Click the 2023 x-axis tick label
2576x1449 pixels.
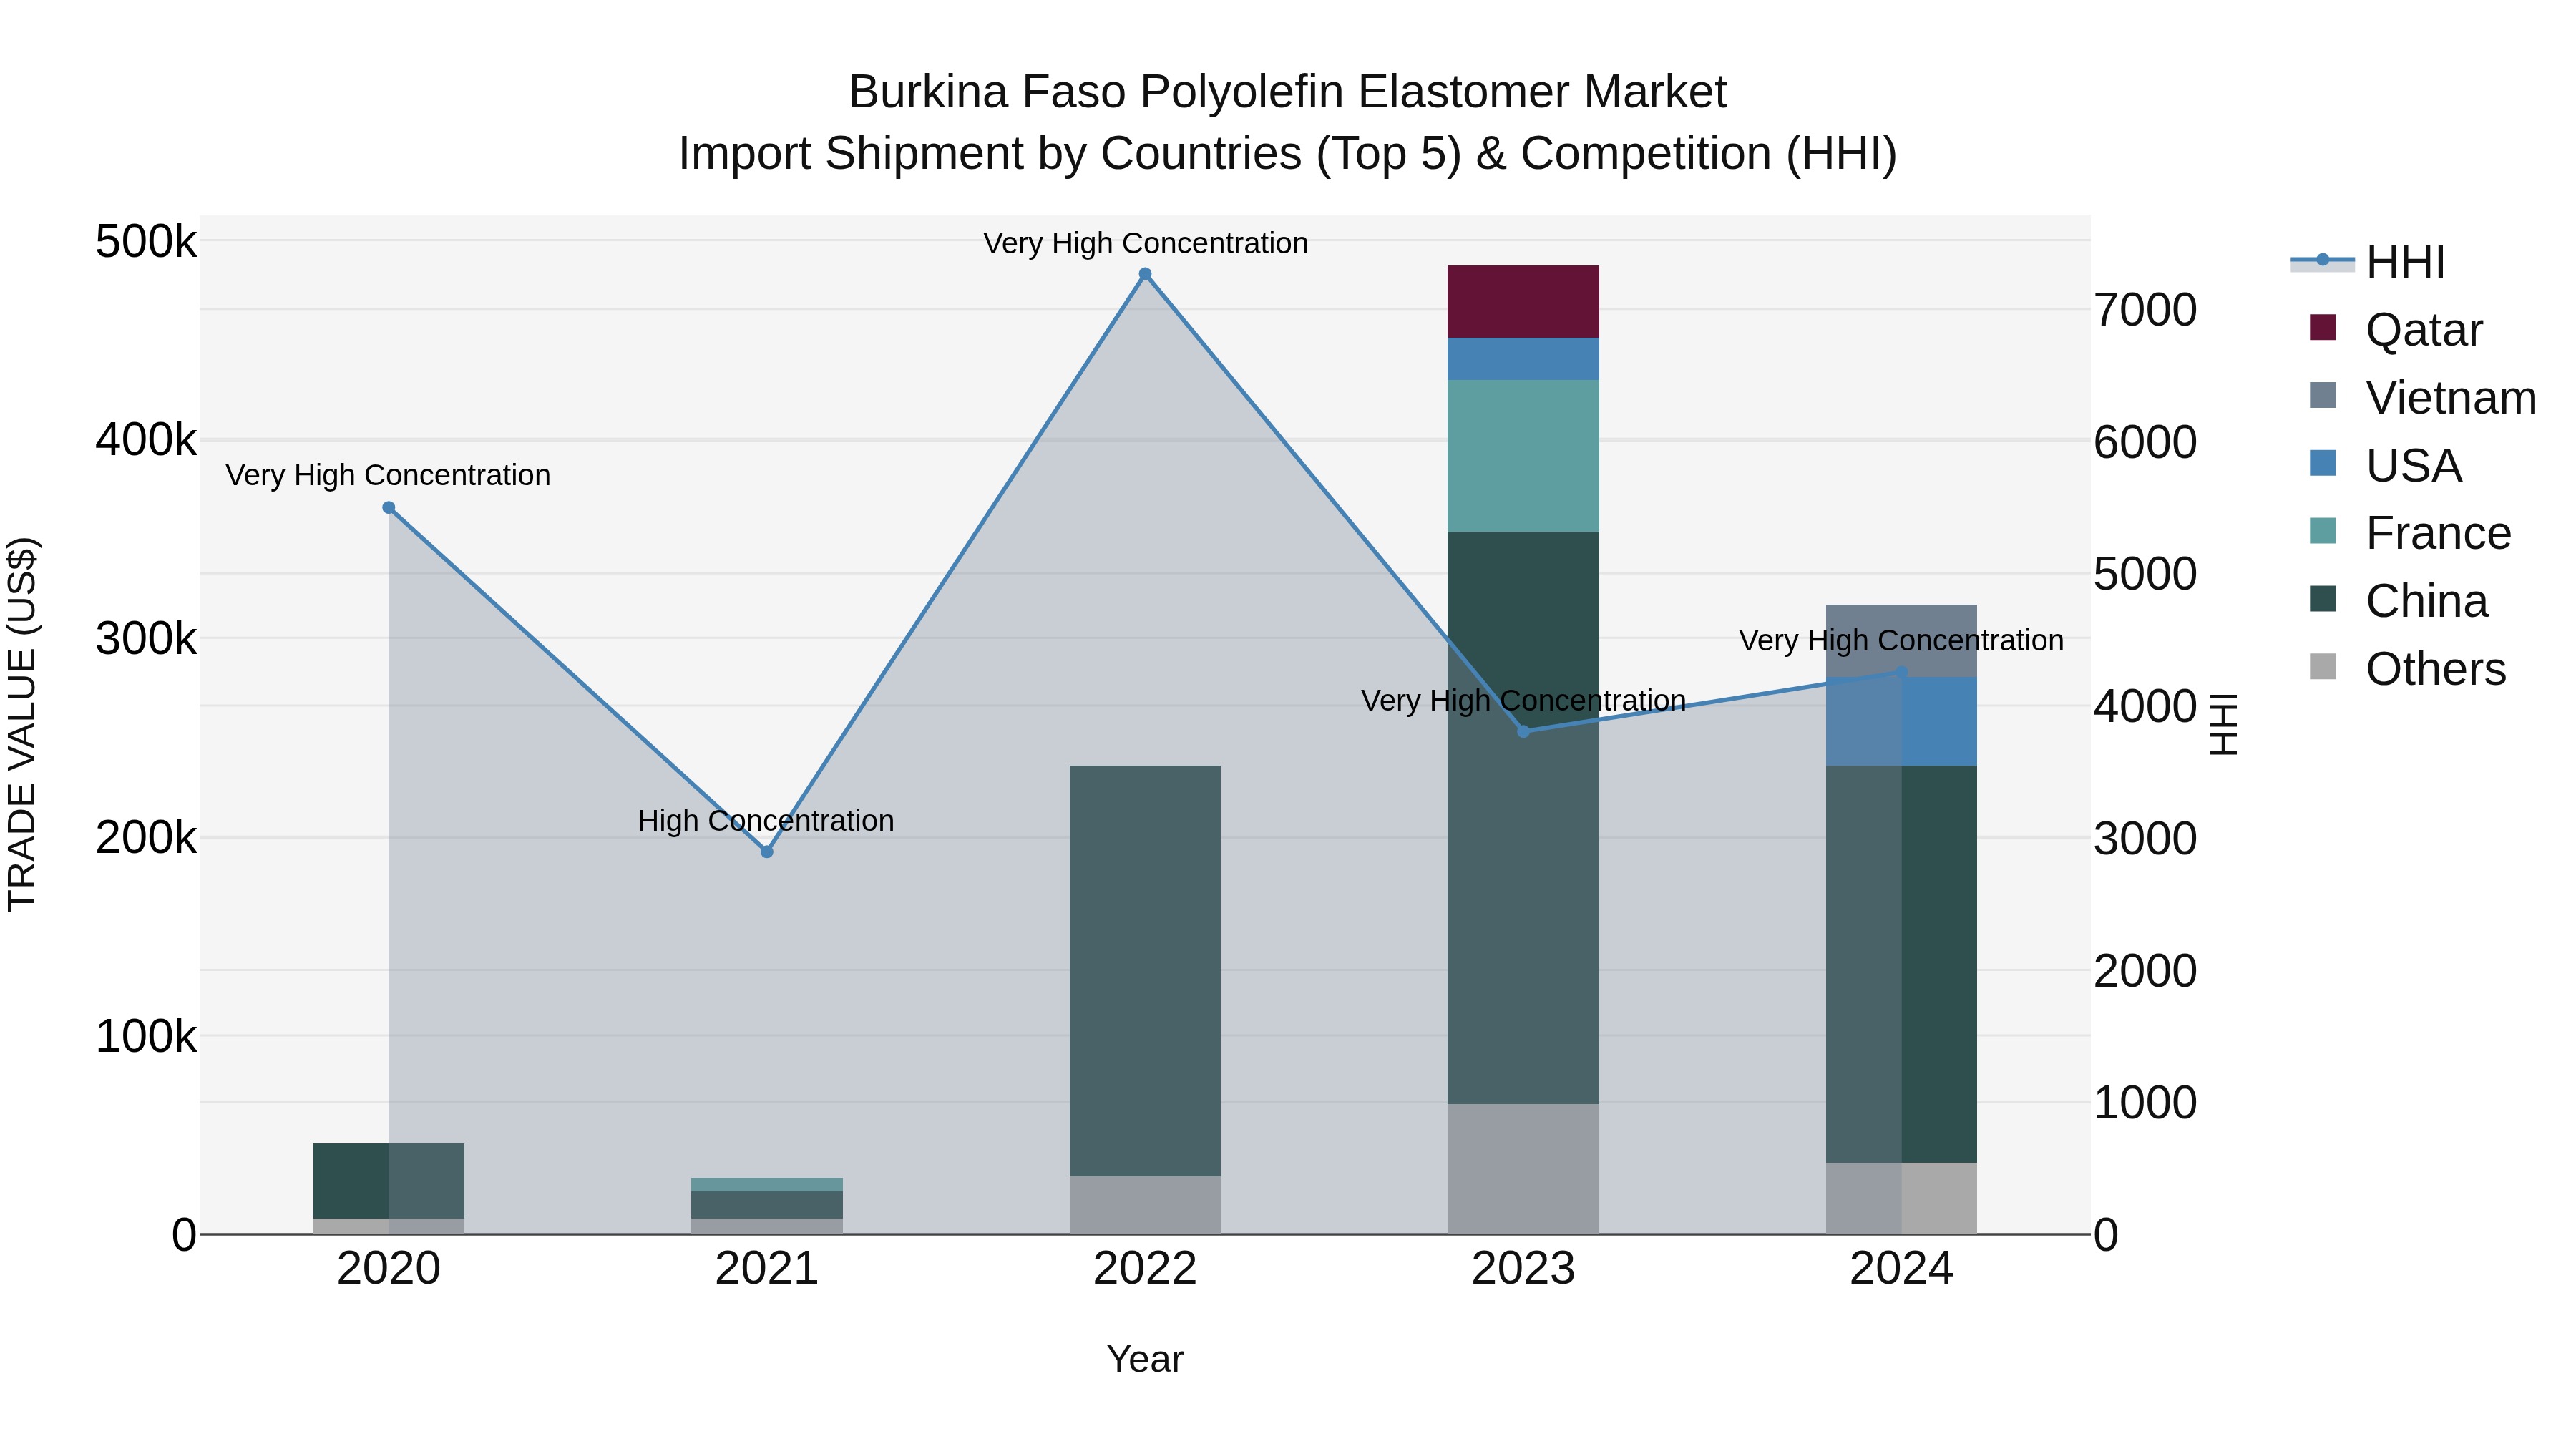pos(1523,1269)
